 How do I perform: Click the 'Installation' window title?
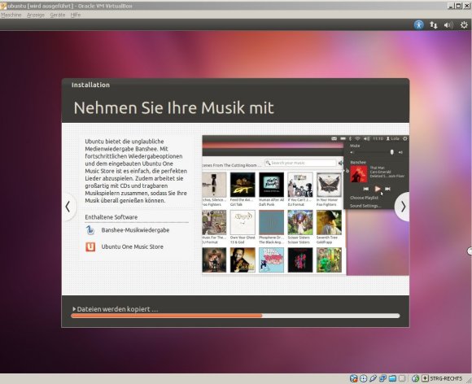pos(90,85)
